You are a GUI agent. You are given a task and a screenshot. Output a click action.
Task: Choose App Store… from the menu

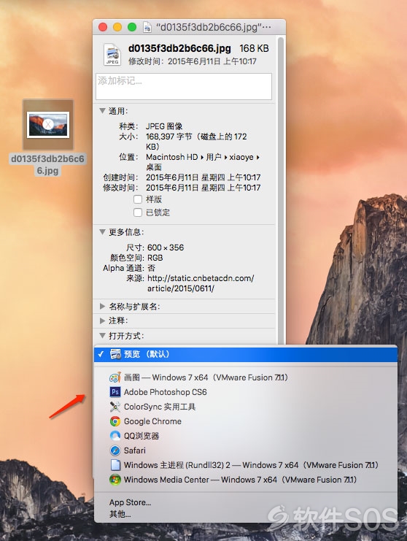click(131, 502)
